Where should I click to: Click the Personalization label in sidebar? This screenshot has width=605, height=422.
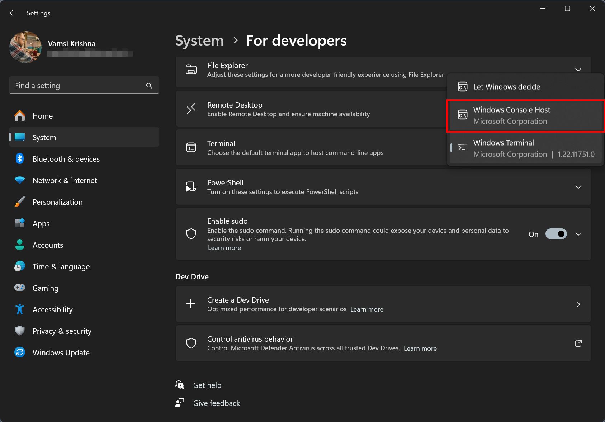coord(58,202)
